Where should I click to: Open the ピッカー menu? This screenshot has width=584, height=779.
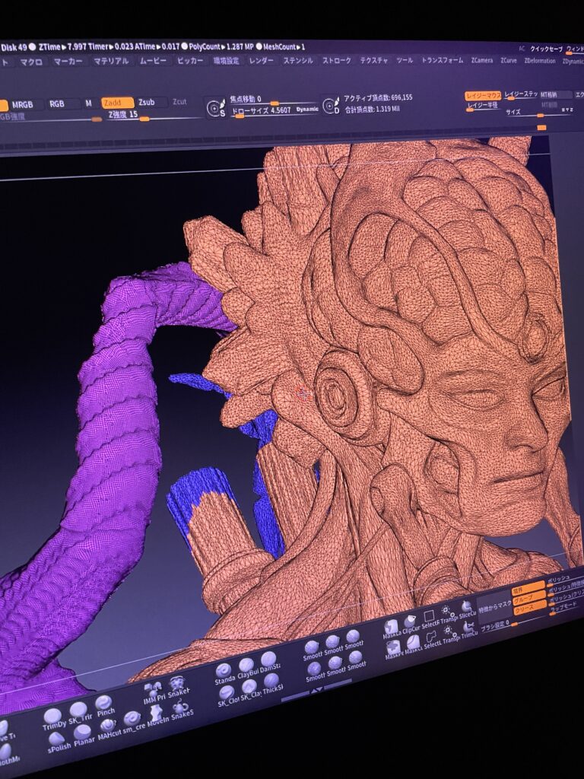coord(190,61)
